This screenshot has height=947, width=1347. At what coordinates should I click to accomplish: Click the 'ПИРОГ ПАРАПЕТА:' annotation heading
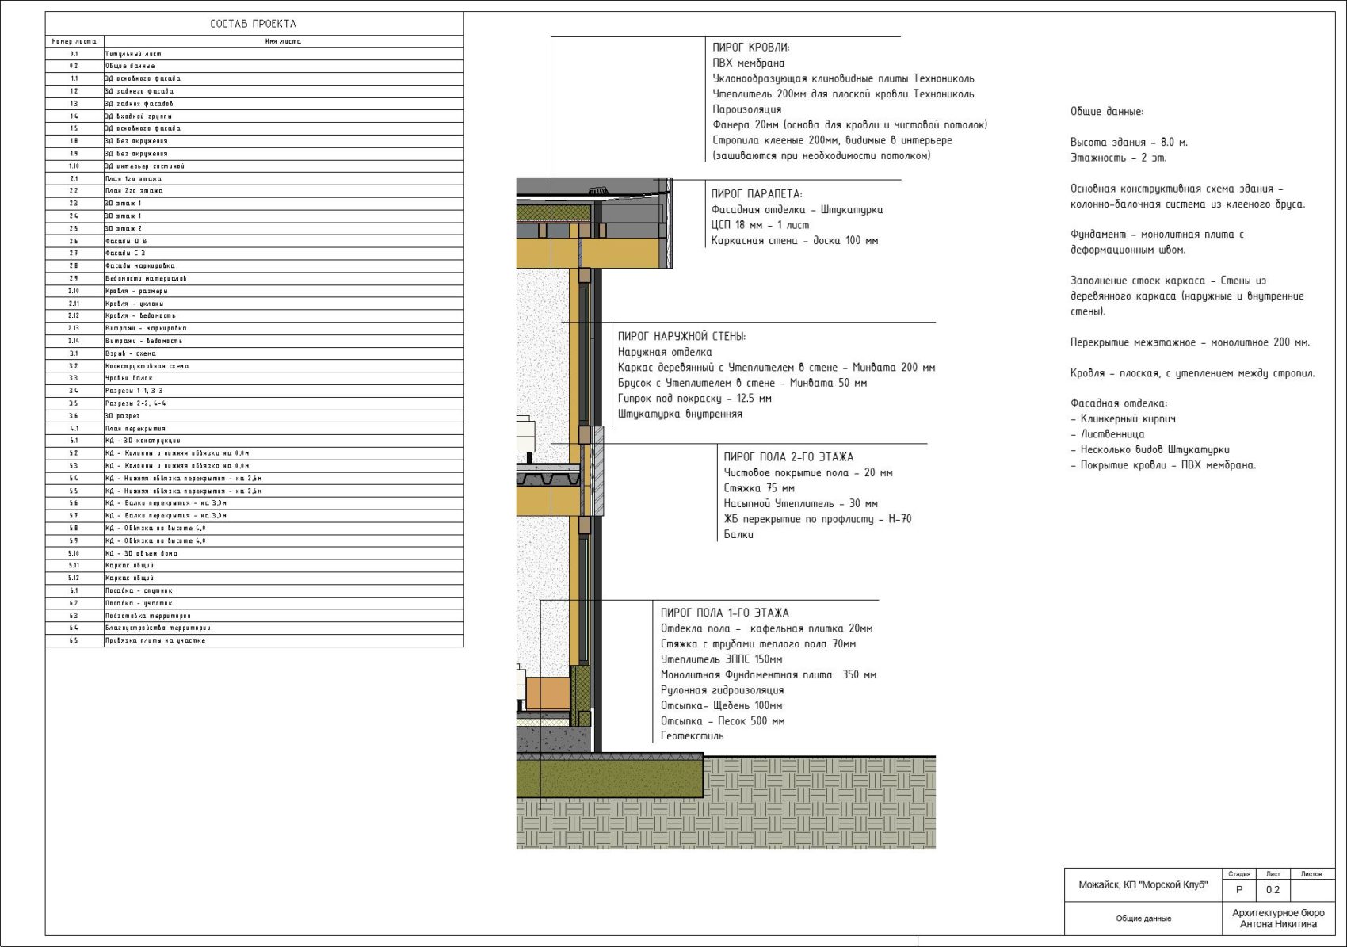tap(757, 194)
